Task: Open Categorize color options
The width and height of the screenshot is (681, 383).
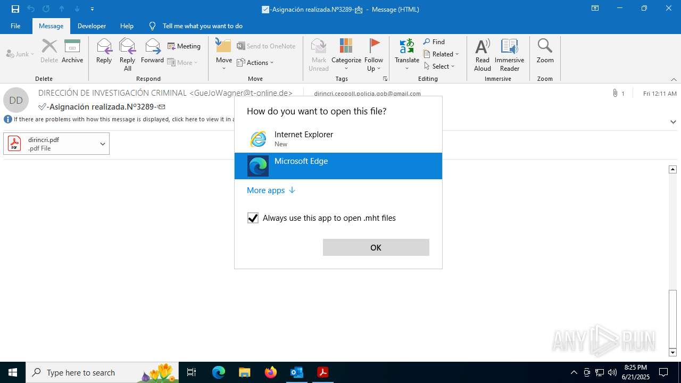Action: (x=346, y=55)
